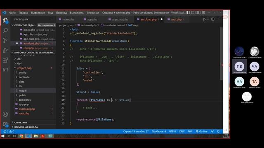Click standartAutoload in breadcrumb
264x148 pixels.
coord(115,25)
